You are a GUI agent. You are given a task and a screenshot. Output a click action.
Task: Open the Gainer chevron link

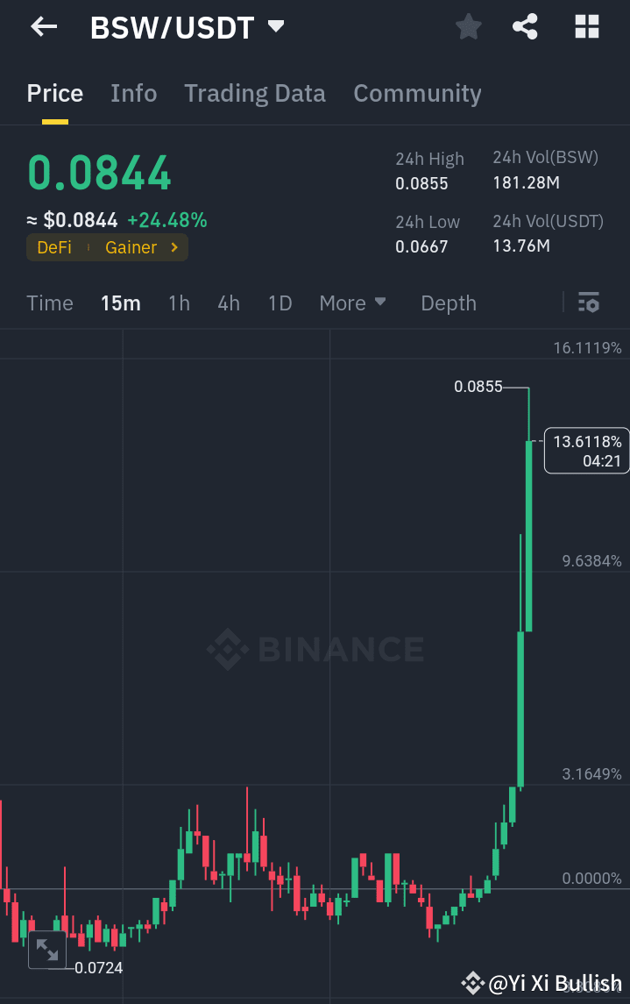coord(175,247)
